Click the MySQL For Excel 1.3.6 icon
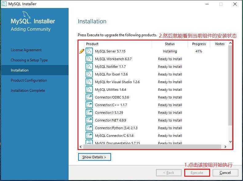243x181 pixels. (x=89, y=74)
